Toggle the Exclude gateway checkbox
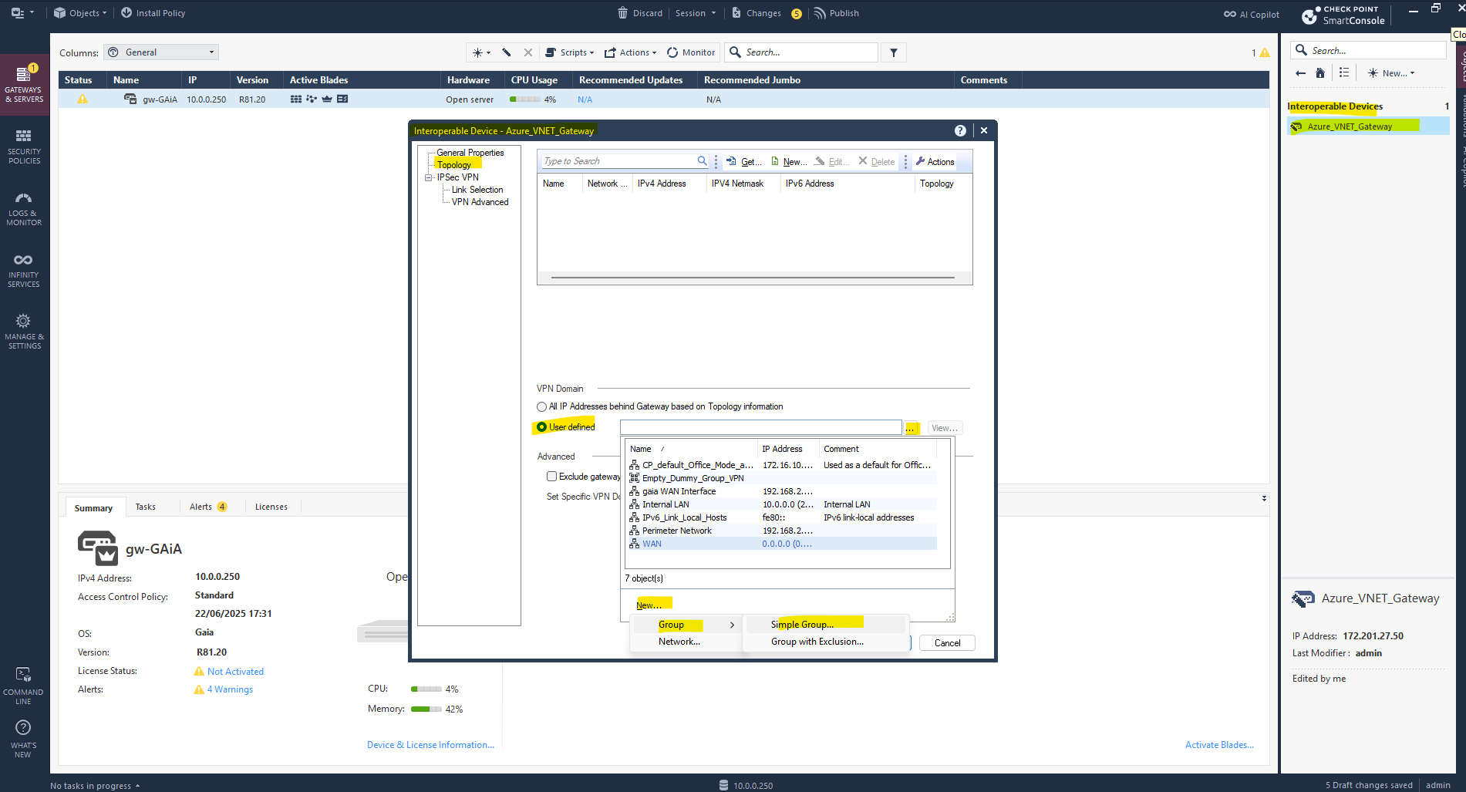The width and height of the screenshot is (1466, 792). (x=551, y=477)
